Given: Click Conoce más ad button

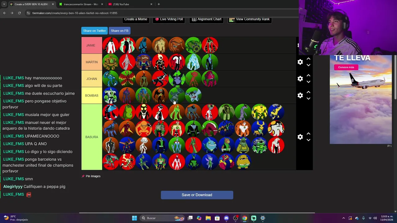Looking at the screenshot, I should tap(346, 67).
